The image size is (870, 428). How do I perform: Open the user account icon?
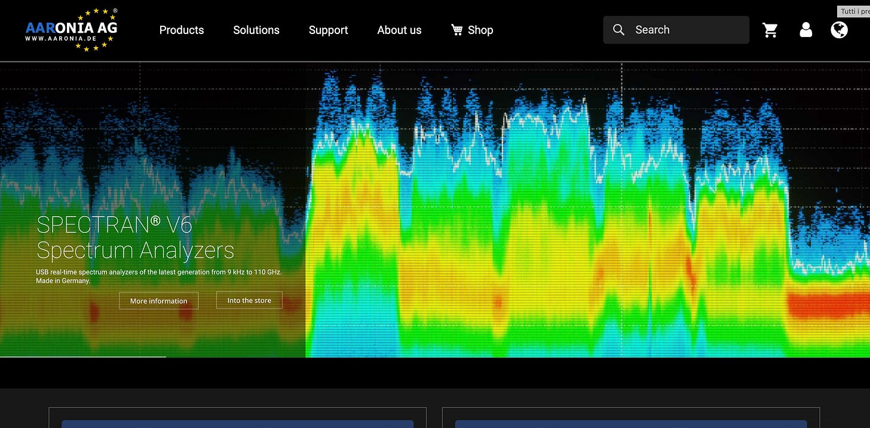(x=805, y=30)
